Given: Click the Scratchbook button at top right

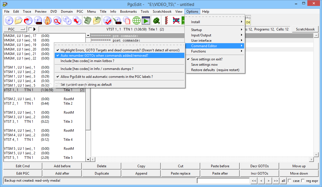Looking at the screenshot, I should click(x=305, y=29).
